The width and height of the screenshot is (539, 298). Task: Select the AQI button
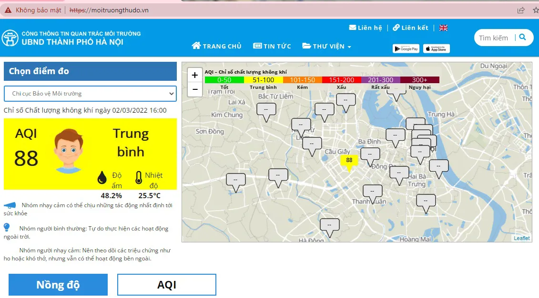click(167, 285)
